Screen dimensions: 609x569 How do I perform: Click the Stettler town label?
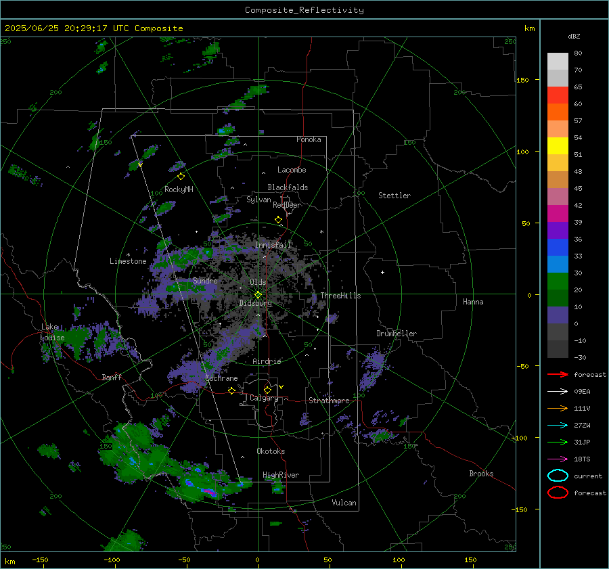click(x=394, y=196)
